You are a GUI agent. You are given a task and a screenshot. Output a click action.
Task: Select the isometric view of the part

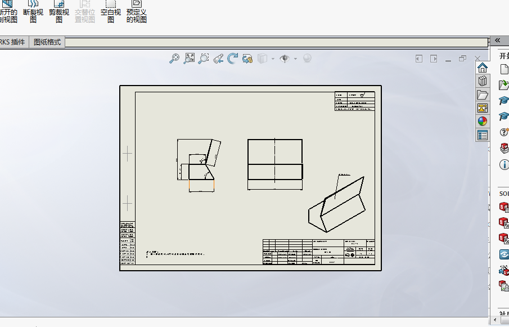point(337,204)
